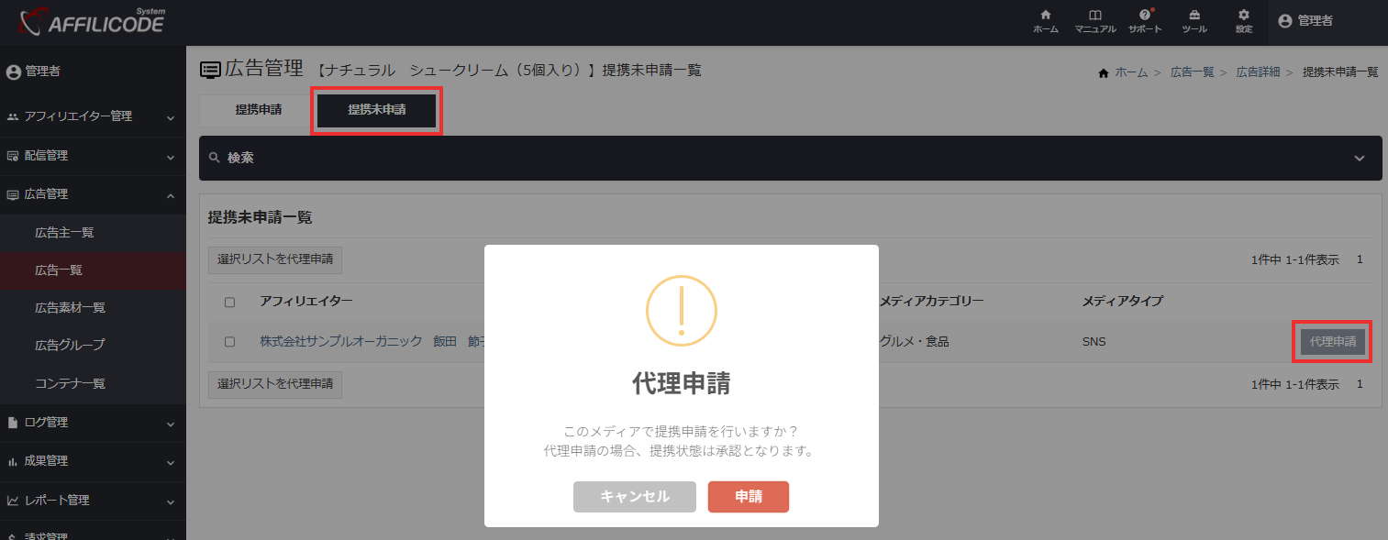Click the magnifier icon in the search bar

(212, 158)
